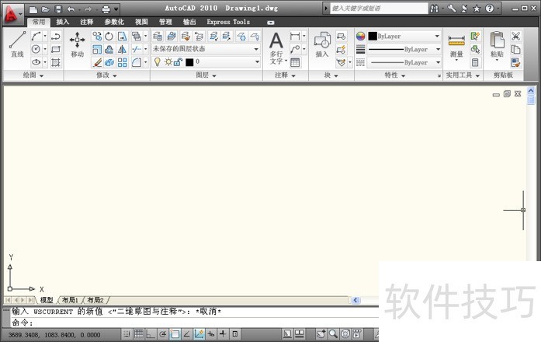Open the Express Tools ribbon tab
The height and width of the screenshot is (342, 541).
(228, 22)
